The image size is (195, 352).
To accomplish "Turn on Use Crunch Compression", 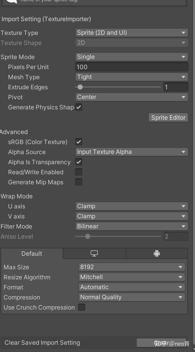I will 81,307.
